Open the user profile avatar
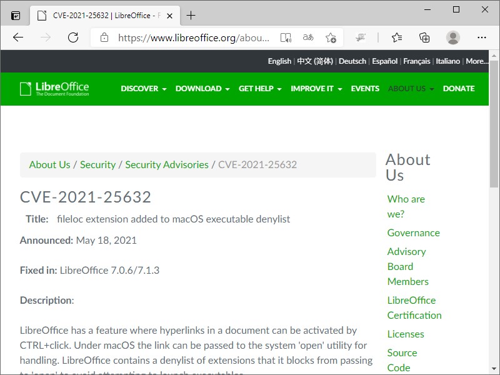Viewport: 500px width, 375px height. 452,37
